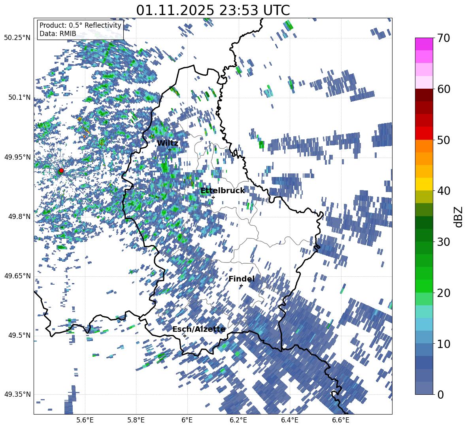Click the timestamp title 01.11.2025 23:53 UTC
The height and width of the screenshot is (428, 468).
click(213, 10)
